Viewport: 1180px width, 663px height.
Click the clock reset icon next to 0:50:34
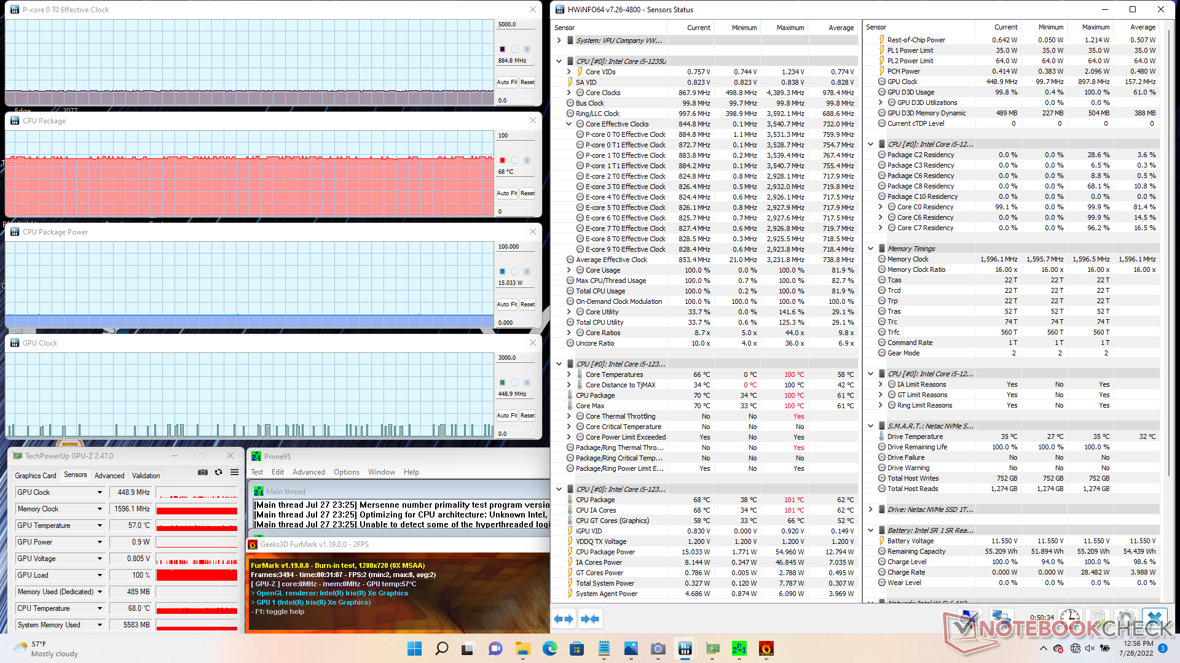tap(1070, 618)
